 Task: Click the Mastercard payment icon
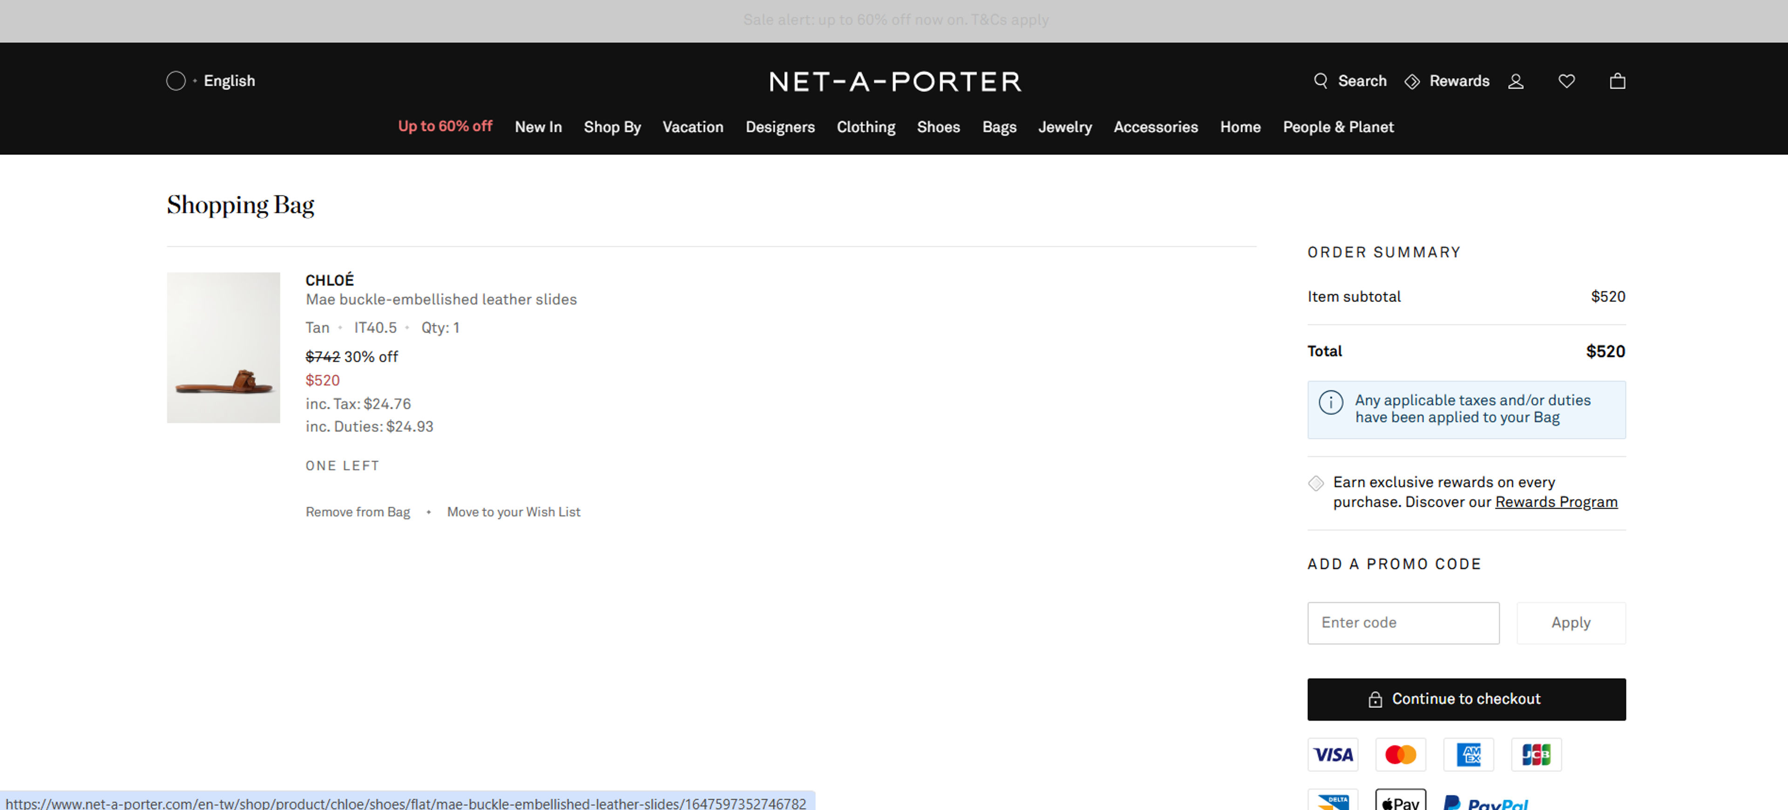click(x=1401, y=755)
